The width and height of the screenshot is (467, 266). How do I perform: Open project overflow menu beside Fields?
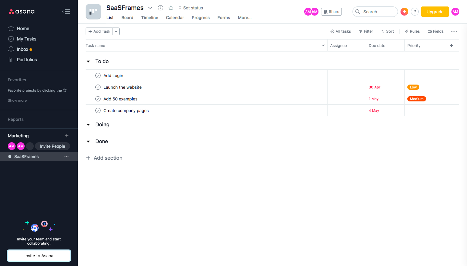tap(454, 31)
